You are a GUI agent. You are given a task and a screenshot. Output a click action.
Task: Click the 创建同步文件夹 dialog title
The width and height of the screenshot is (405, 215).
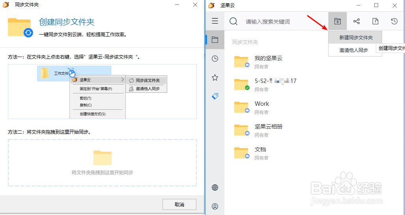point(67,22)
